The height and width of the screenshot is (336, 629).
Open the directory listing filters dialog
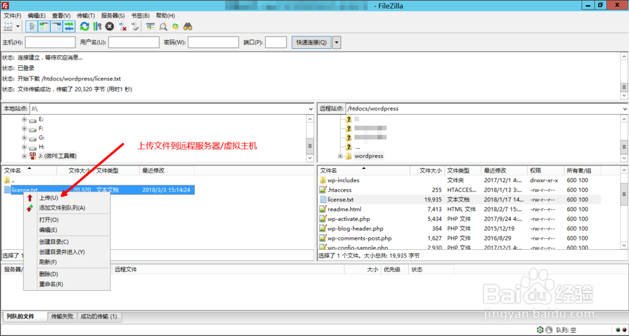pyautogui.click(x=150, y=26)
